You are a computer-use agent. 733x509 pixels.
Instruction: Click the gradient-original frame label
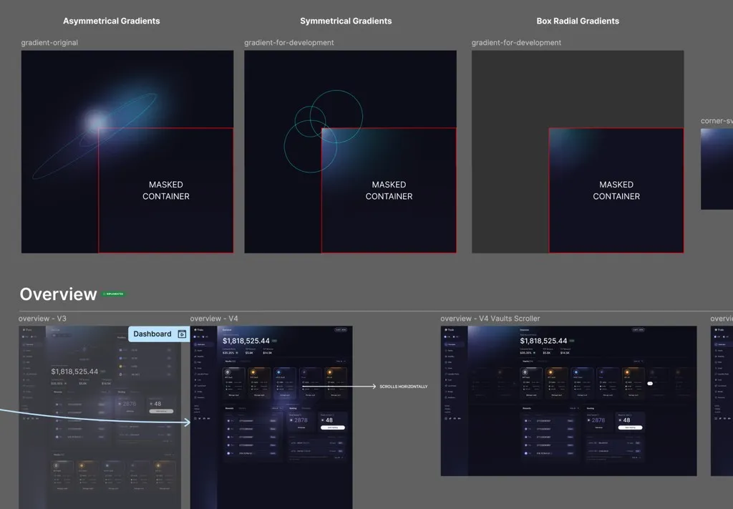point(49,42)
